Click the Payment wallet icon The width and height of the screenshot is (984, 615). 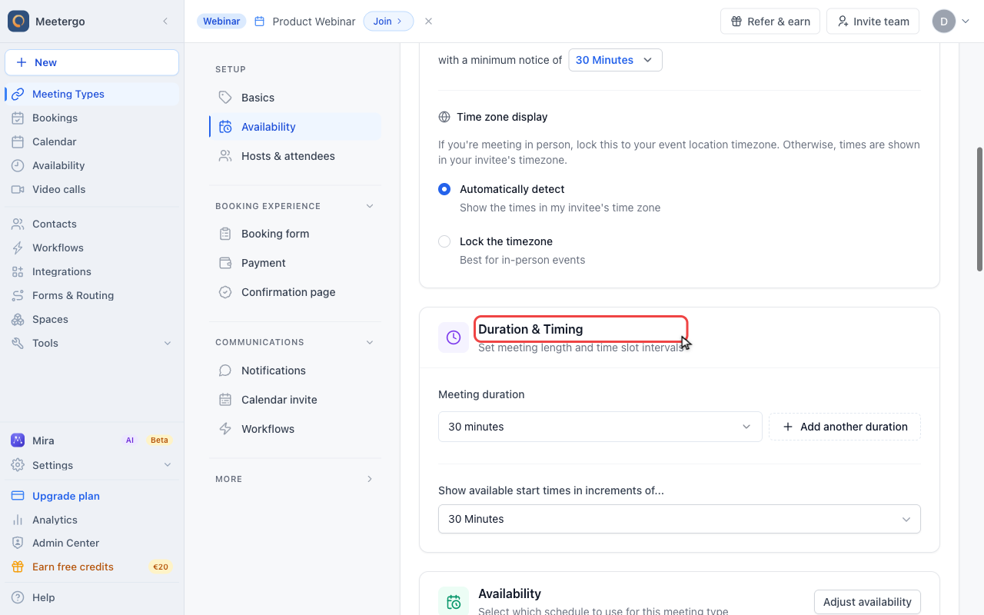(225, 263)
